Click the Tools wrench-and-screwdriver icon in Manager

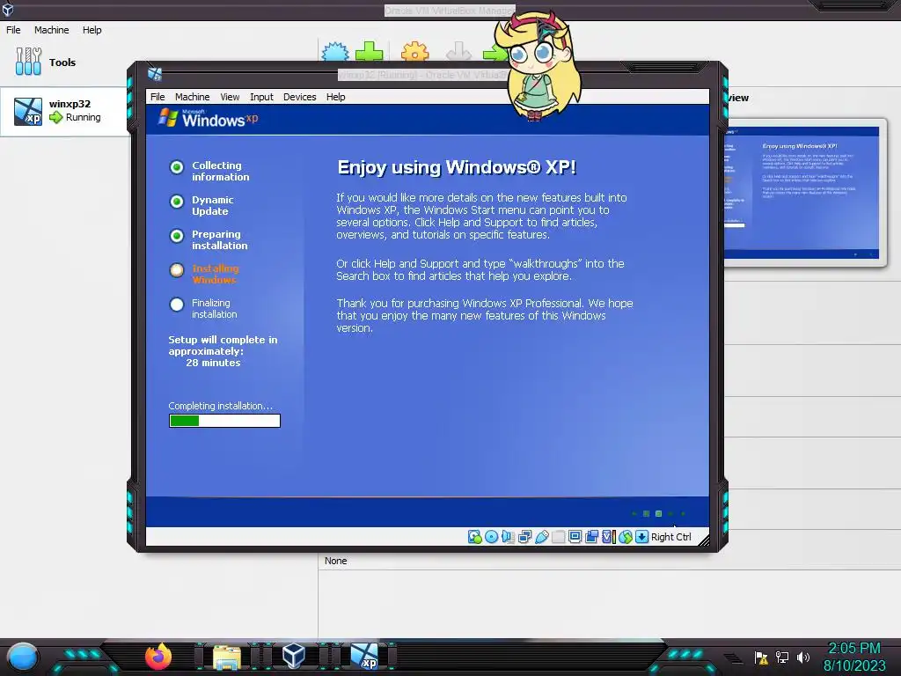pyautogui.click(x=28, y=62)
